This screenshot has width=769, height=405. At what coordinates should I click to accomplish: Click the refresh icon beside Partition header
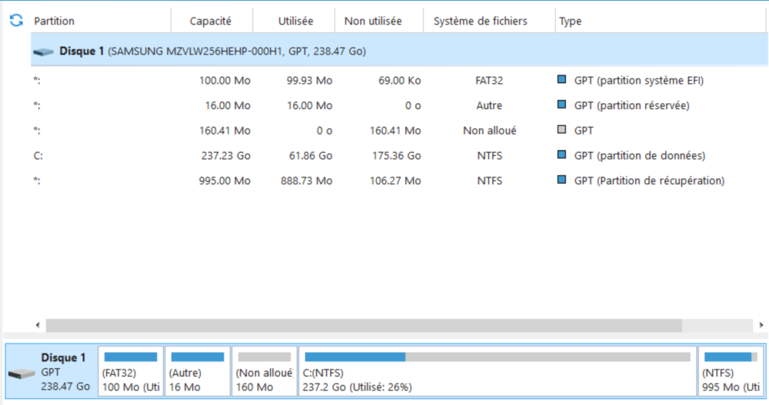16,21
